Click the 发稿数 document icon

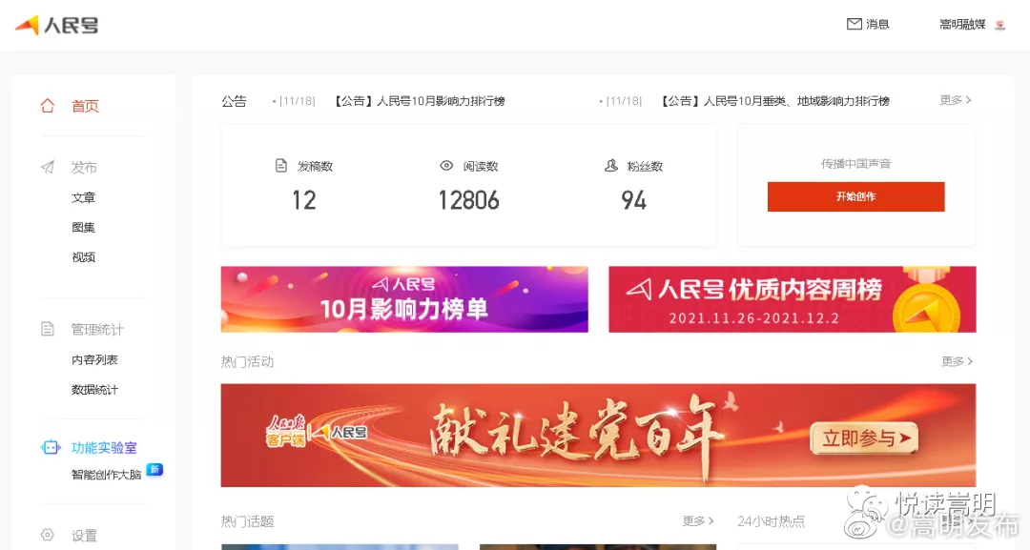pyautogui.click(x=281, y=166)
